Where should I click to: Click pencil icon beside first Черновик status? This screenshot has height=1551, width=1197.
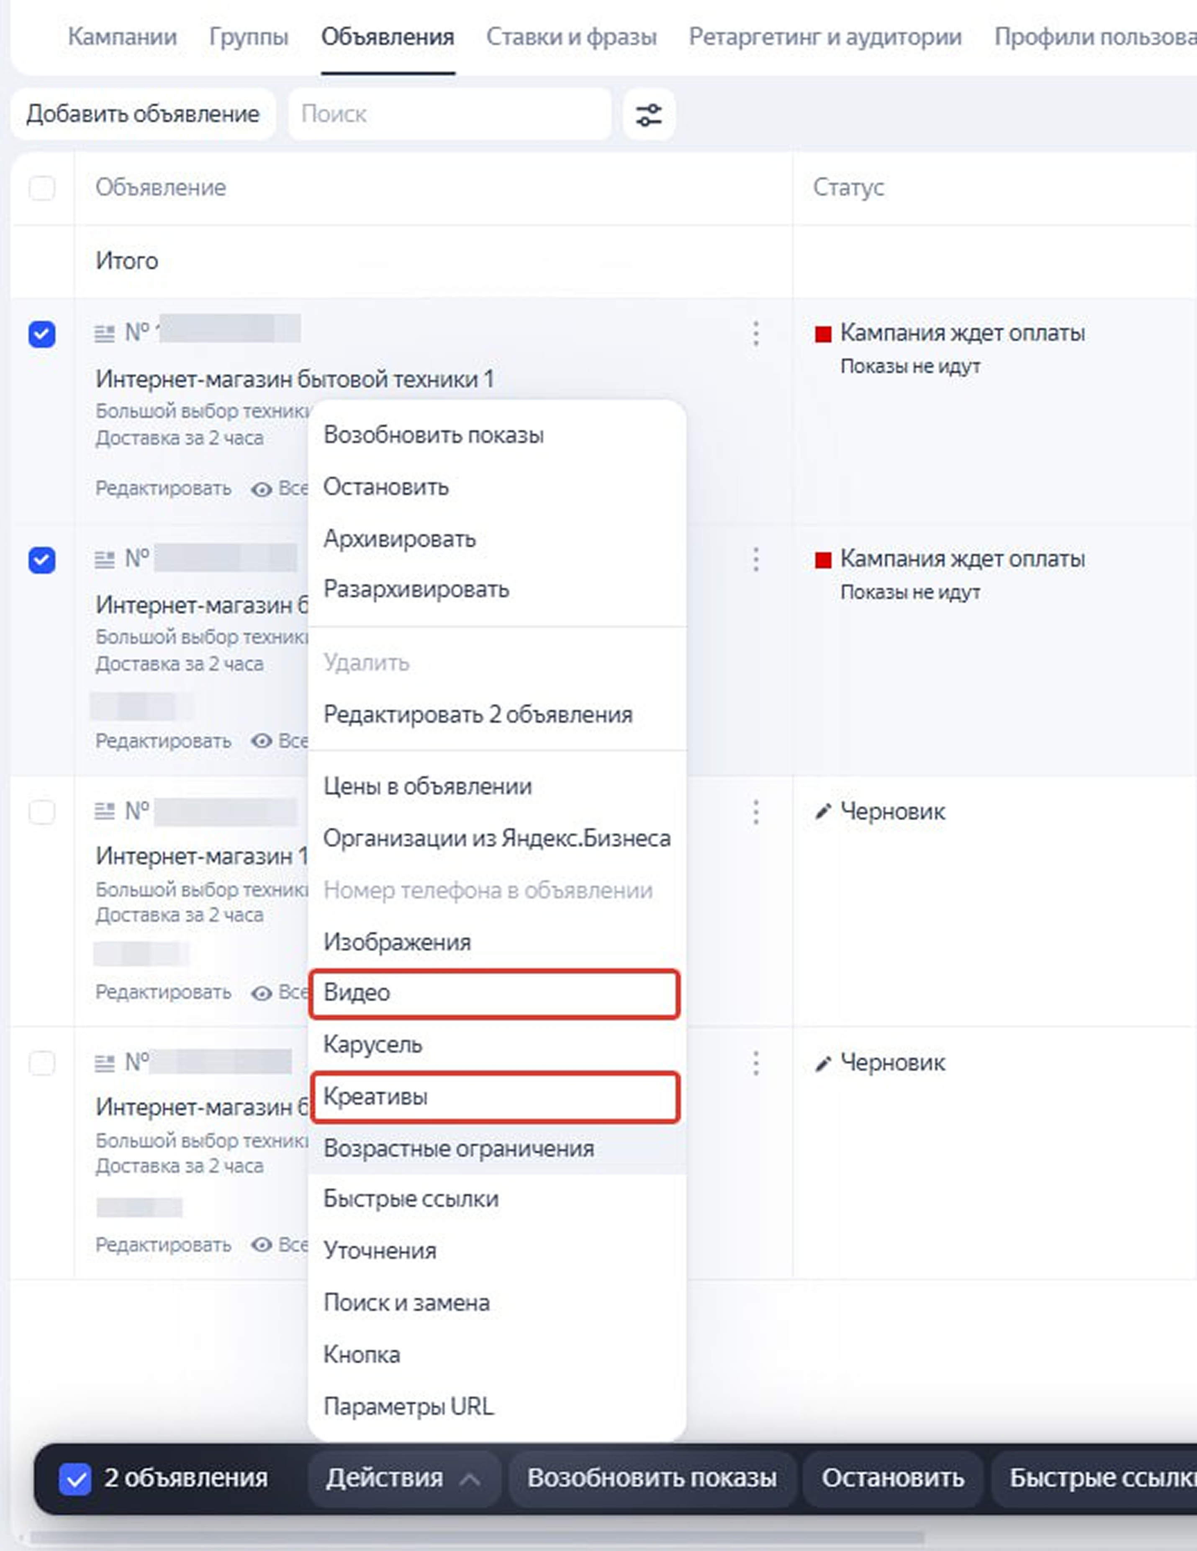[x=823, y=812]
